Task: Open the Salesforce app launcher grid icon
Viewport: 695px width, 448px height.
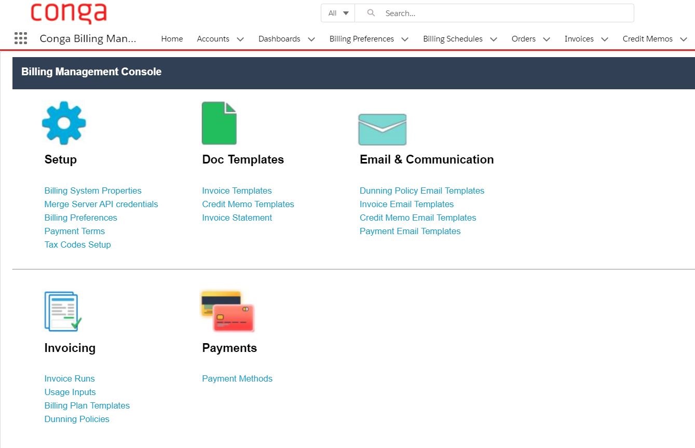Action: tap(20, 38)
